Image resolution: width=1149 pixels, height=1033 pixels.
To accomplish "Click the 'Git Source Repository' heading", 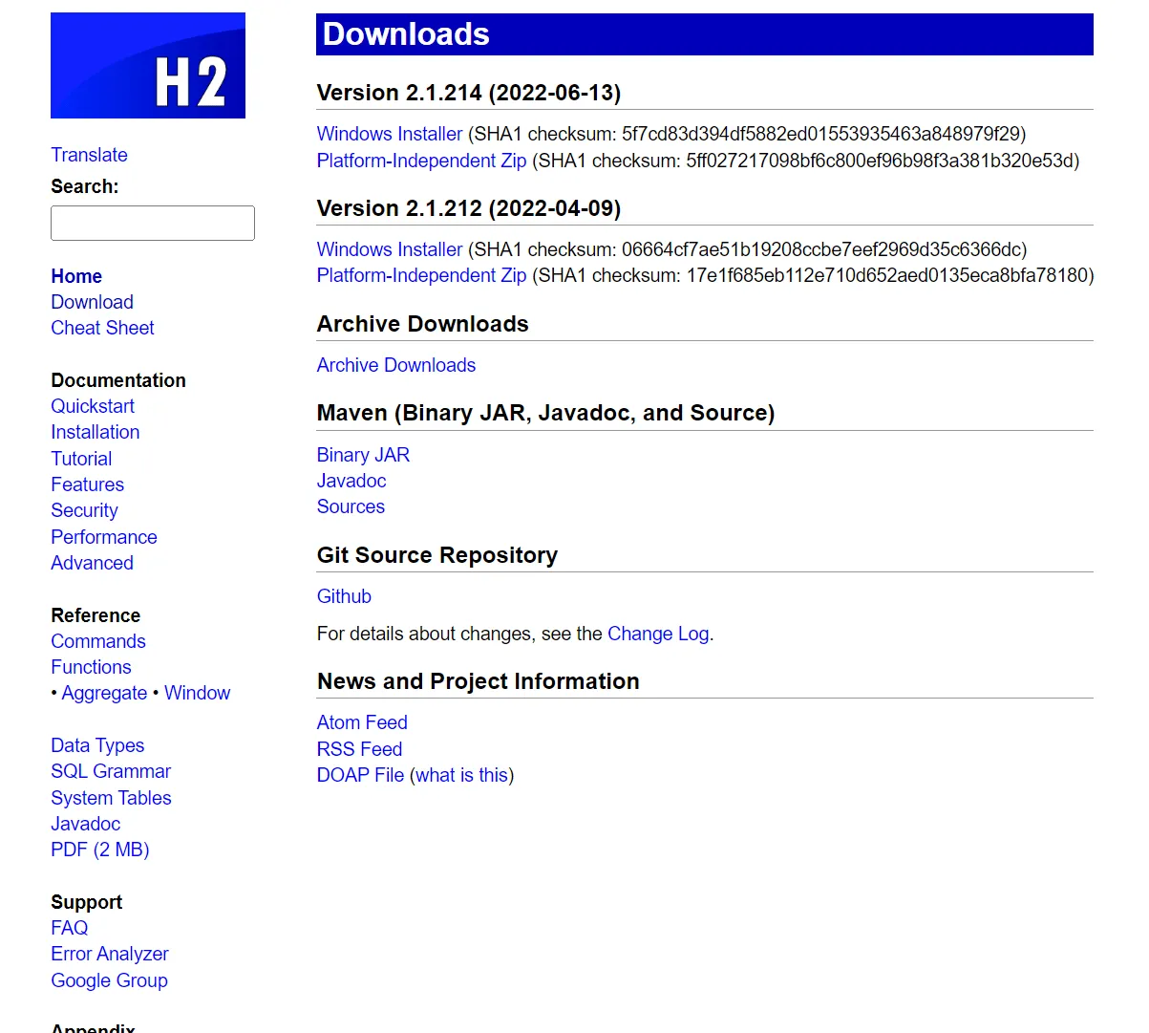I will coord(437,555).
